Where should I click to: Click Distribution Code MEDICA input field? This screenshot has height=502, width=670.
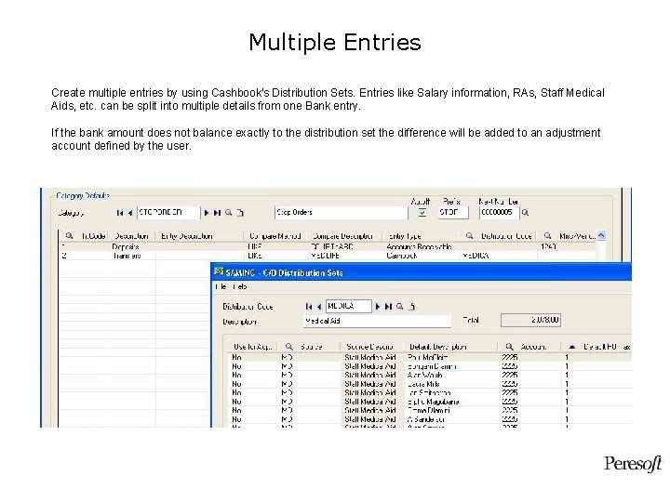click(349, 306)
